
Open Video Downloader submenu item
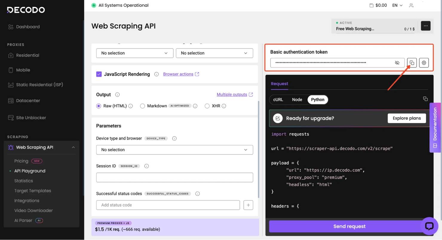[x=33, y=210]
